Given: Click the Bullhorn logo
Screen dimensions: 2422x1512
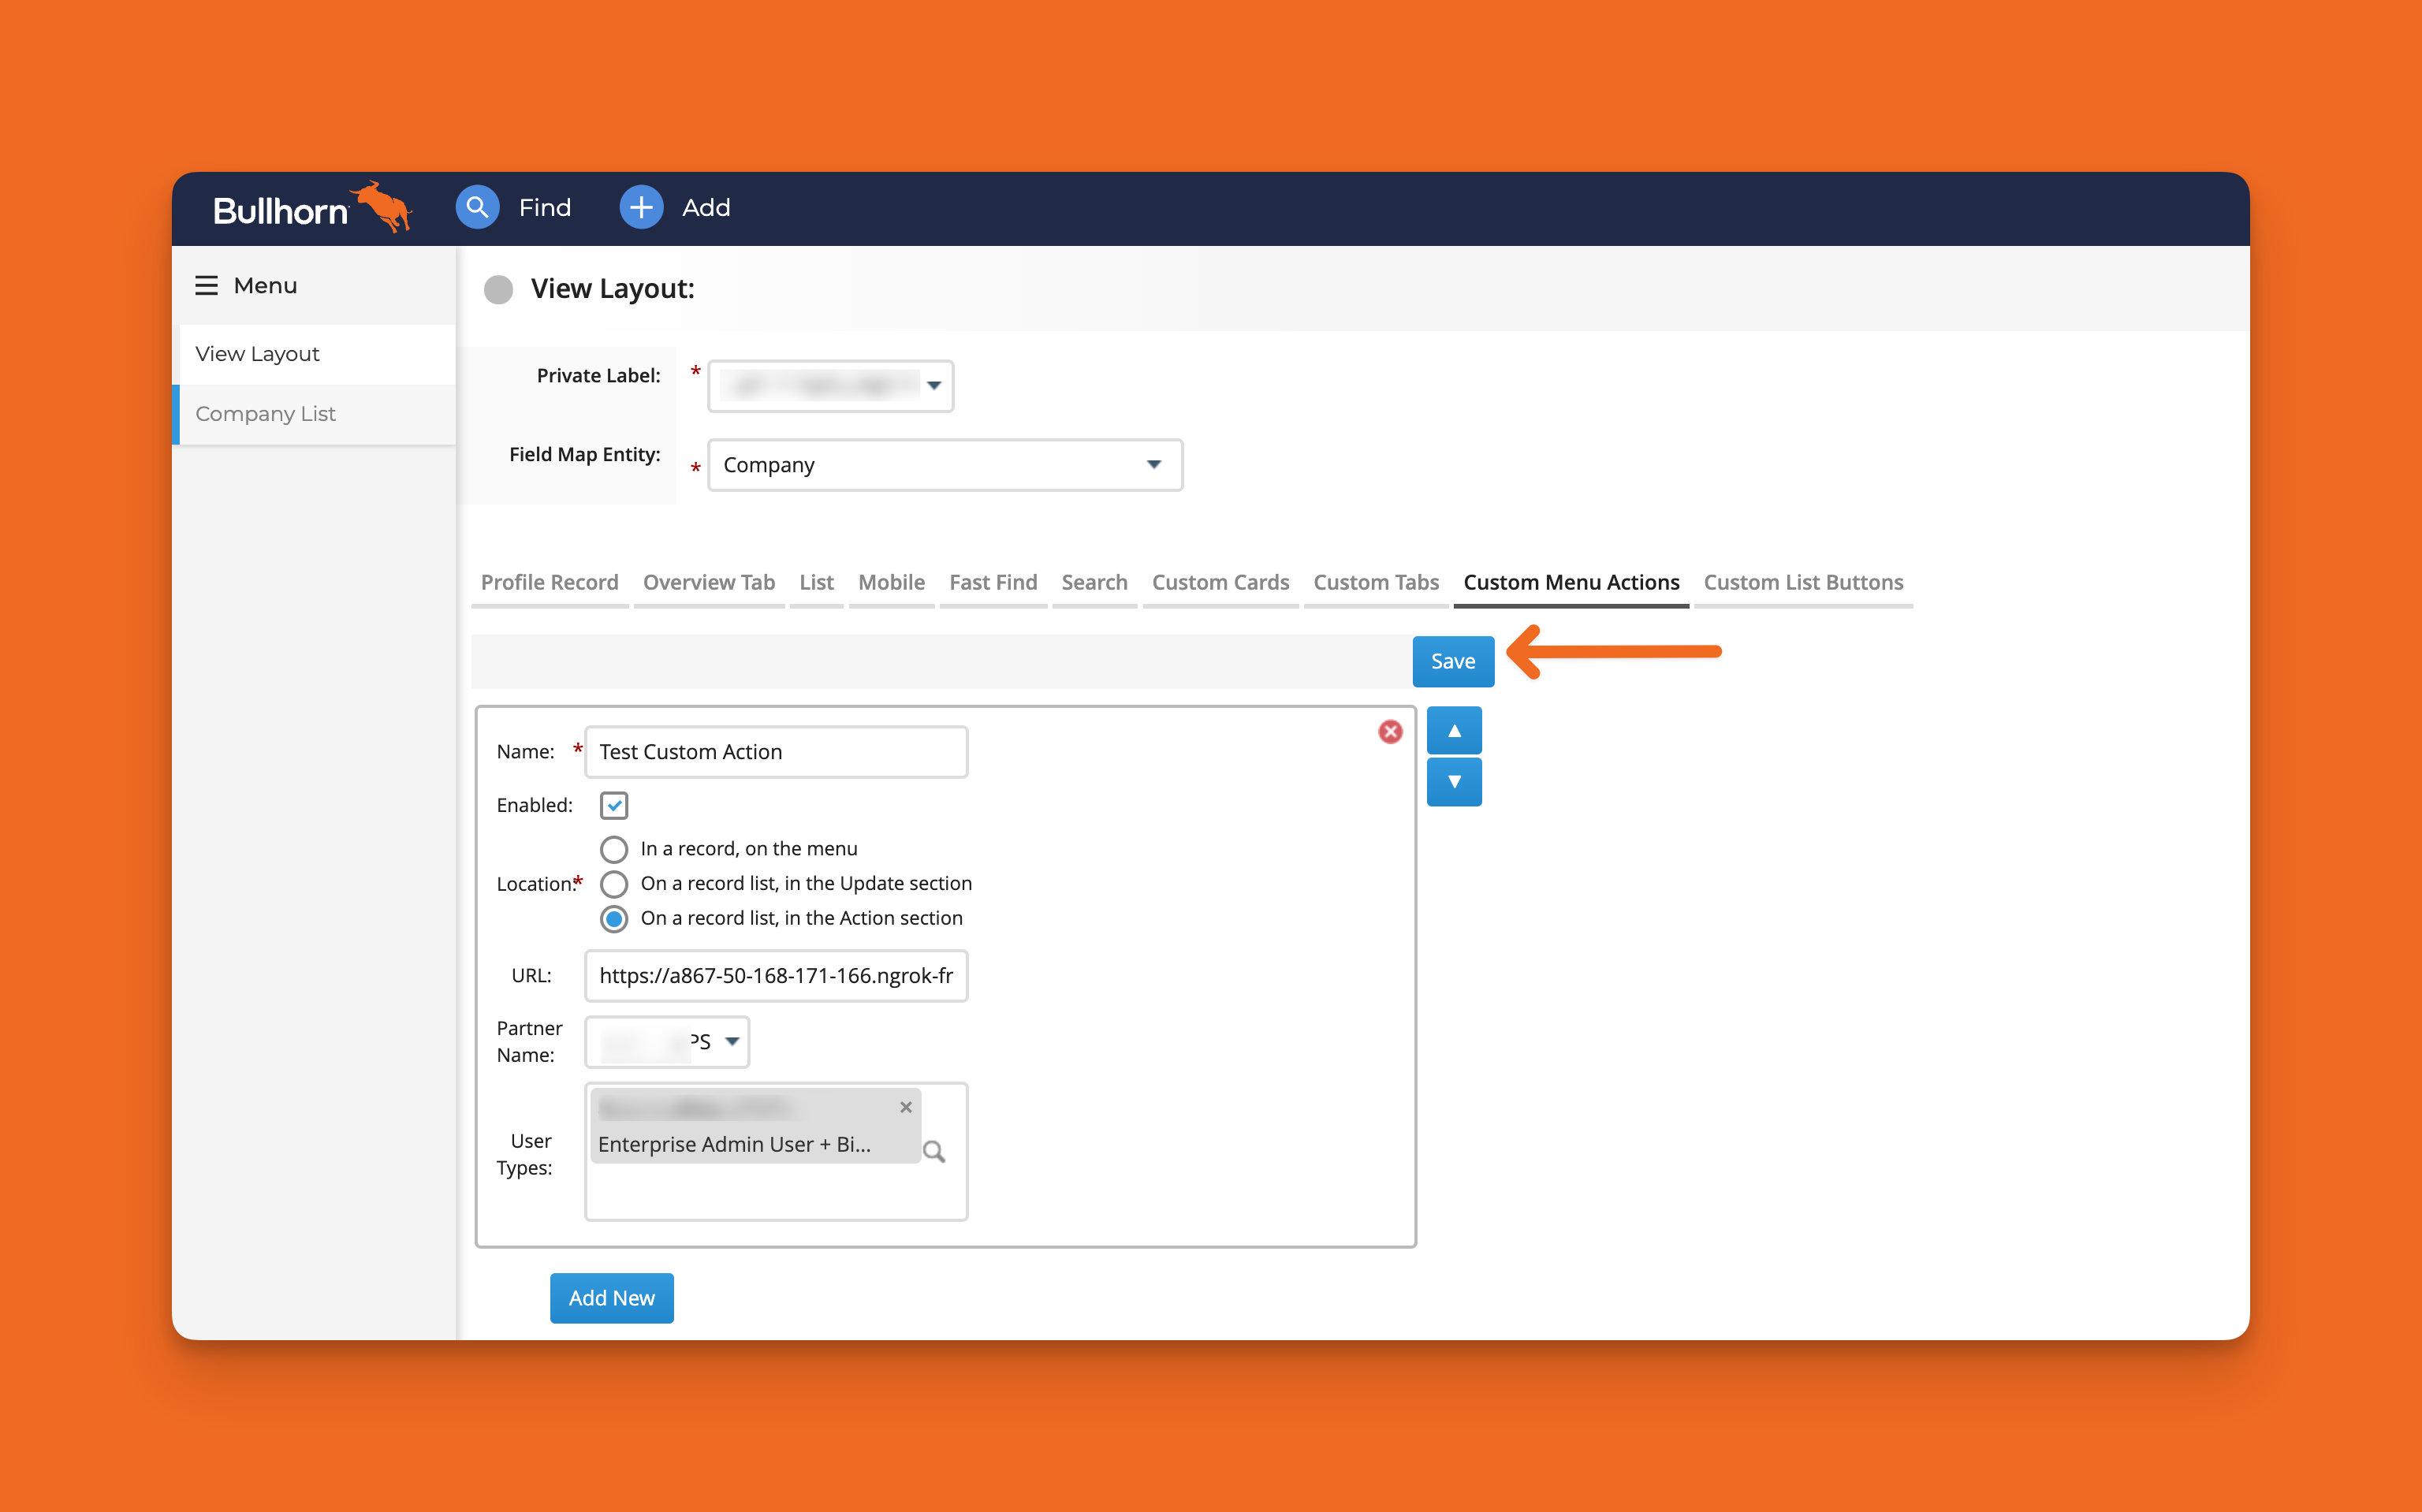Looking at the screenshot, I should pyautogui.click(x=310, y=209).
